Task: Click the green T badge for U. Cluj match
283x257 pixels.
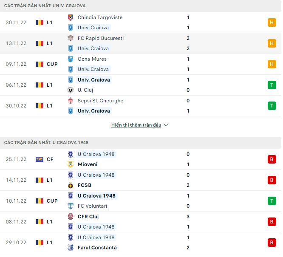Action: [x=272, y=85]
